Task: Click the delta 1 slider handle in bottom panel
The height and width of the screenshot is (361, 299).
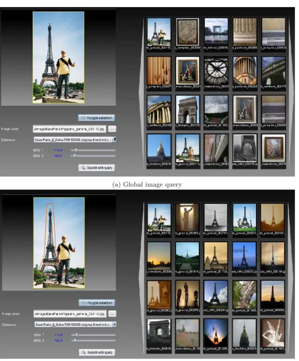Action: tap(77, 335)
